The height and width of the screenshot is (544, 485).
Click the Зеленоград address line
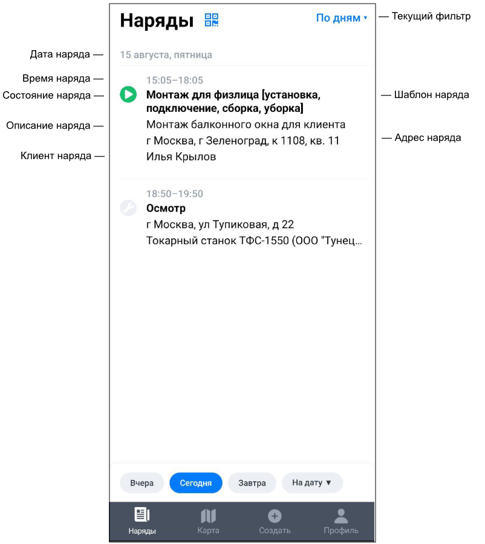click(242, 140)
